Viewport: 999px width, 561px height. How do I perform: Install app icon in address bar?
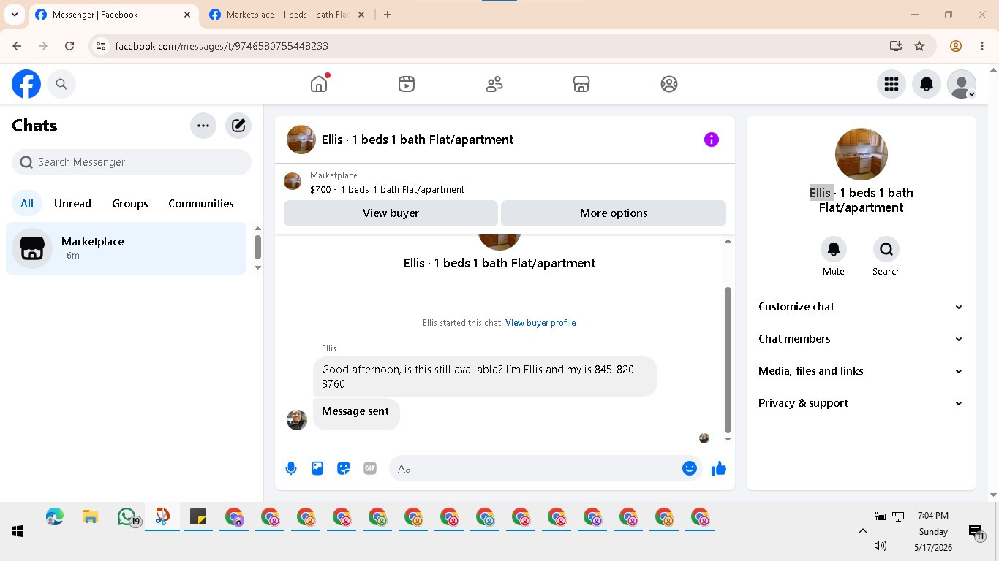(896, 46)
